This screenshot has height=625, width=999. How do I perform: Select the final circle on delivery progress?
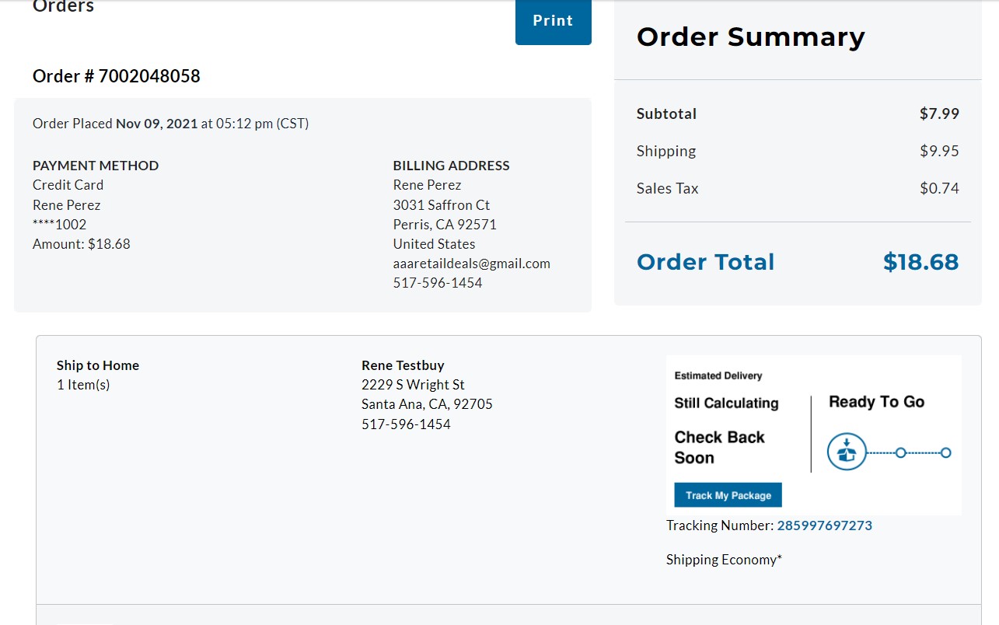pos(945,452)
